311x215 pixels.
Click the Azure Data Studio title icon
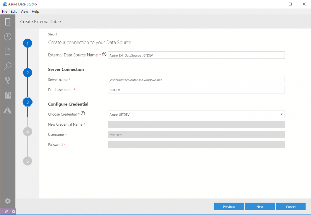point(4,4)
